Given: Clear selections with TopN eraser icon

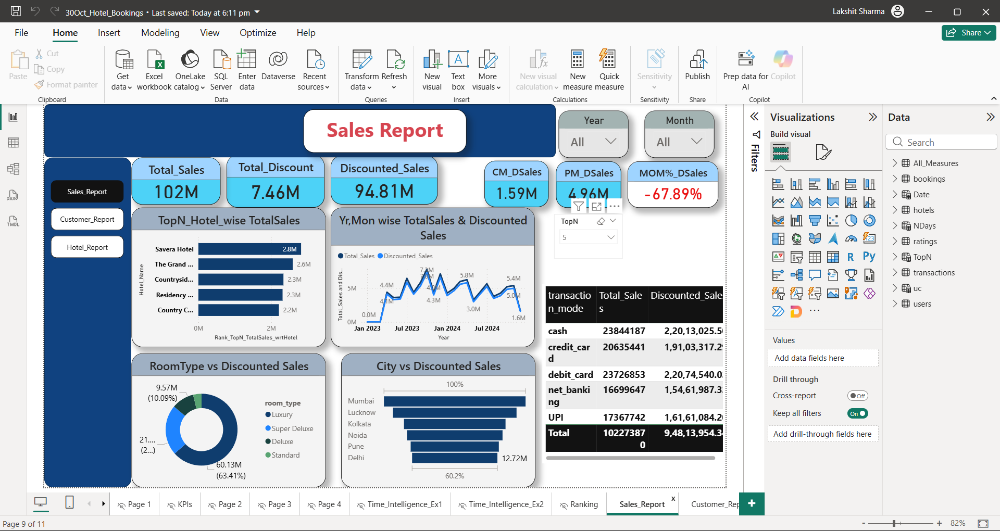Looking at the screenshot, I should tap(601, 221).
